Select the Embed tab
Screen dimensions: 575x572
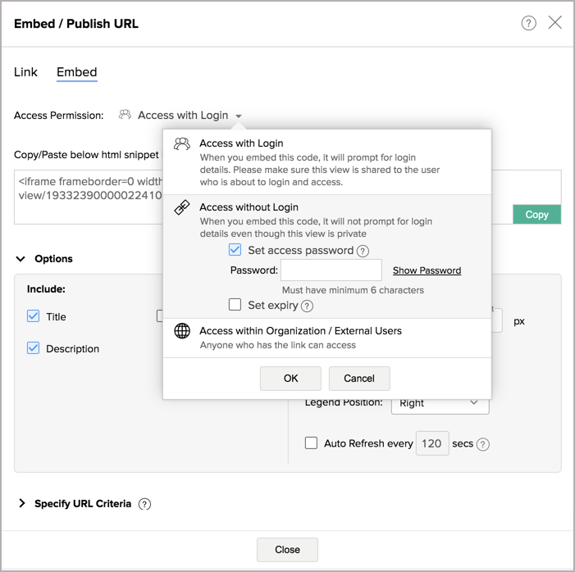coord(76,72)
